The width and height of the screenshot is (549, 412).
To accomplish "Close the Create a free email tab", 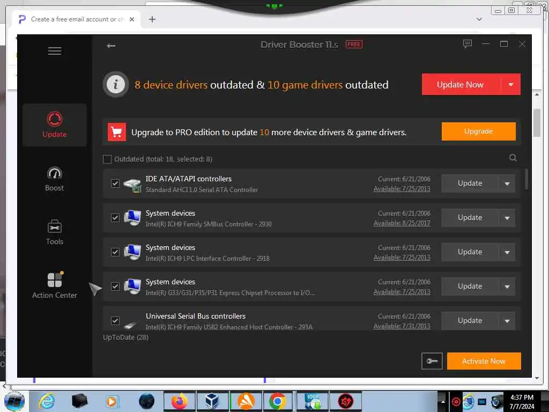I will tap(132, 19).
